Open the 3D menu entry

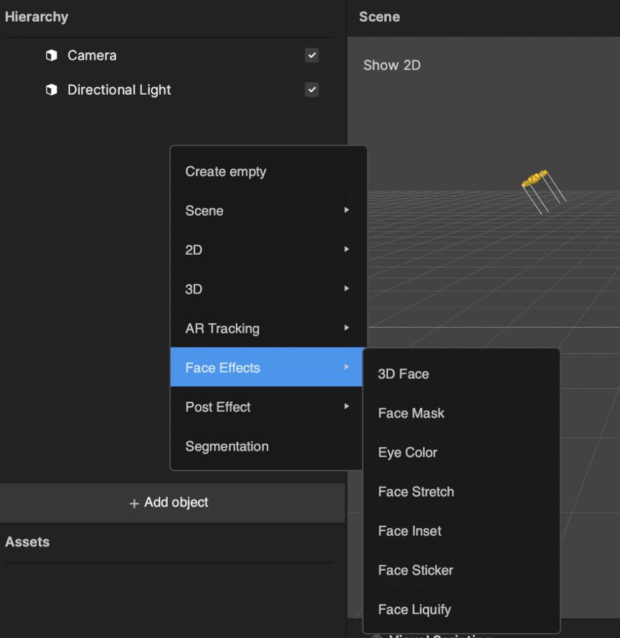click(268, 289)
